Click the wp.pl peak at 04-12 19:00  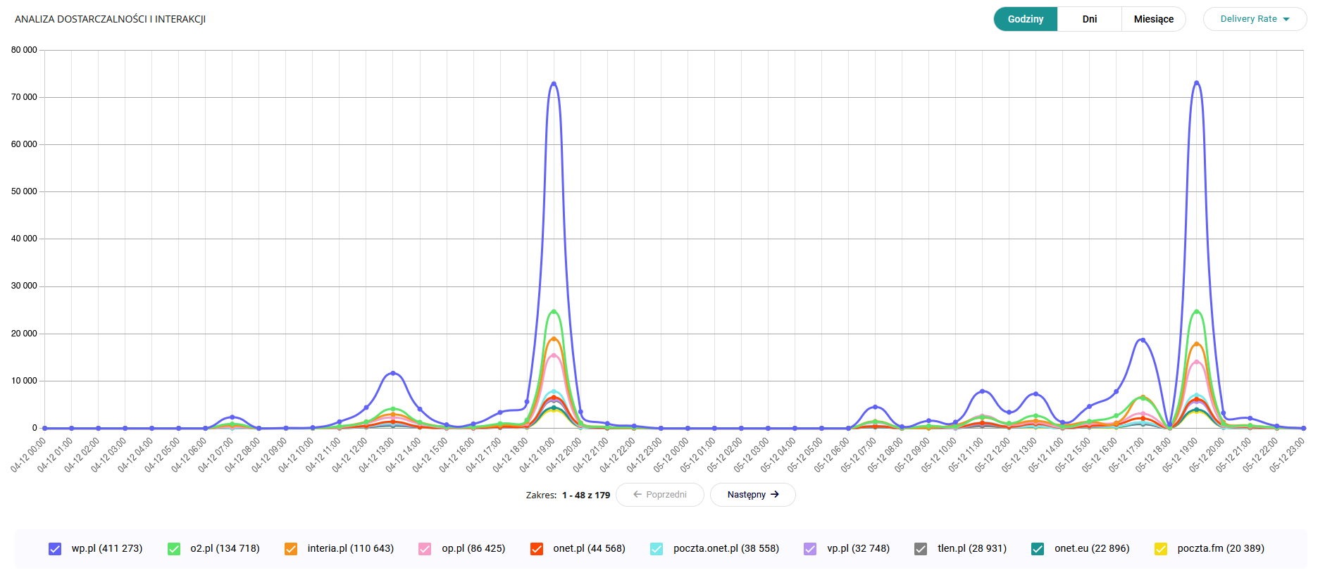point(554,84)
